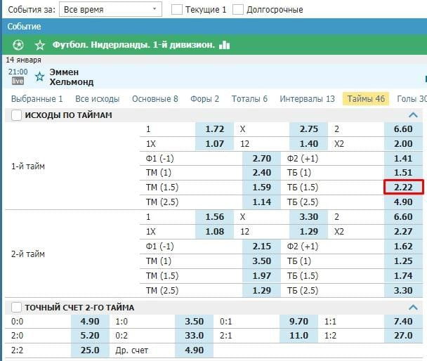Open the Форы 2 tab
The height and width of the screenshot is (361, 427).
pyautogui.click(x=204, y=99)
